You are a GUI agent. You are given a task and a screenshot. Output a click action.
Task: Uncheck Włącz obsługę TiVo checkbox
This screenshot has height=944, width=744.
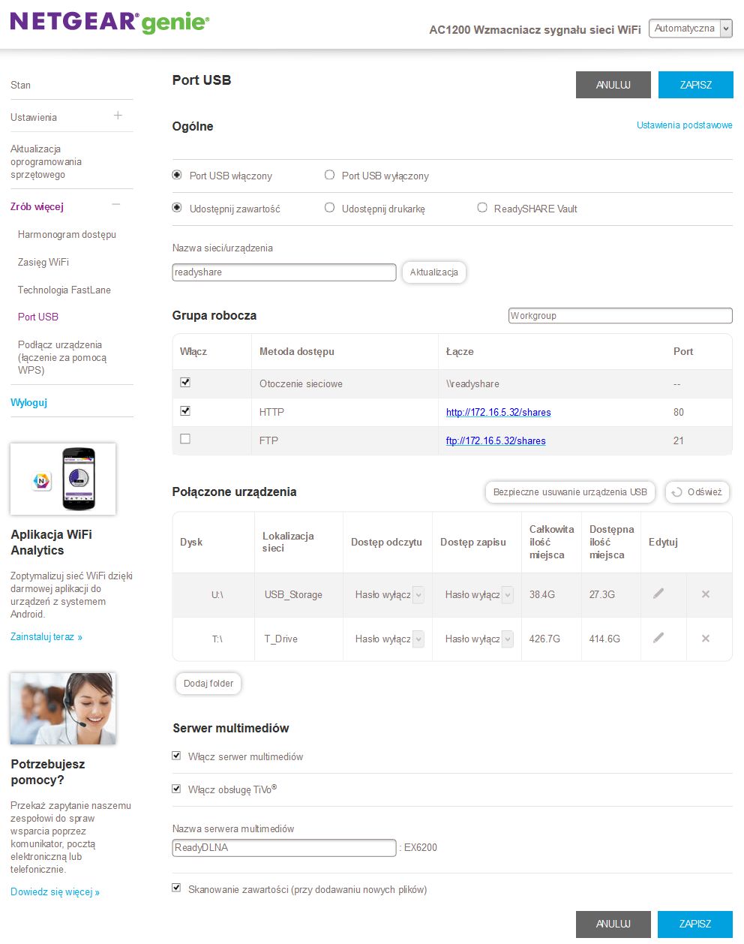[176, 789]
